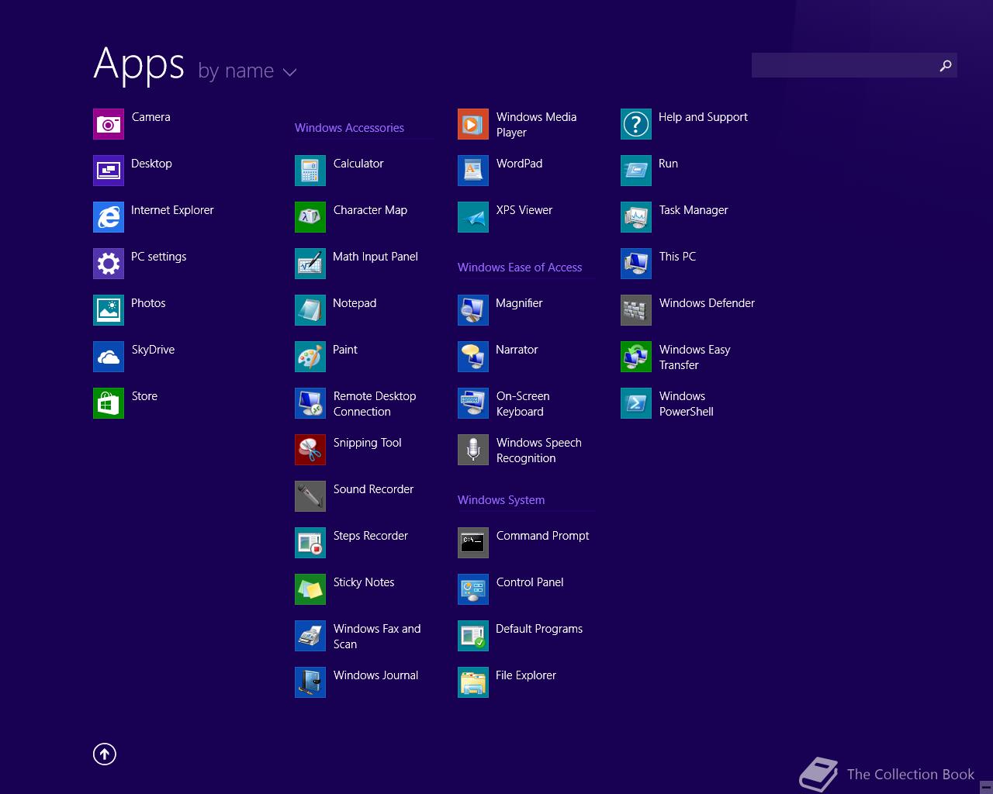The image size is (993, 794).
Task: Open the Task Manager icon
Action: (636, 217)
